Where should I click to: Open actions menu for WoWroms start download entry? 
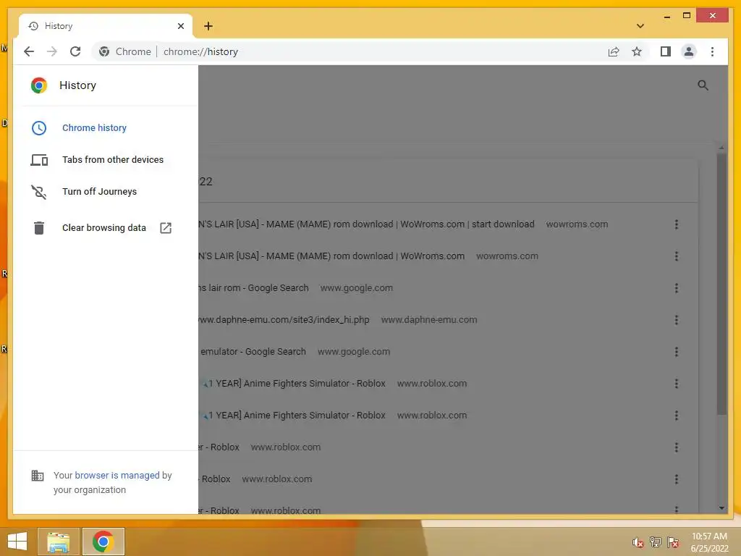677,224
